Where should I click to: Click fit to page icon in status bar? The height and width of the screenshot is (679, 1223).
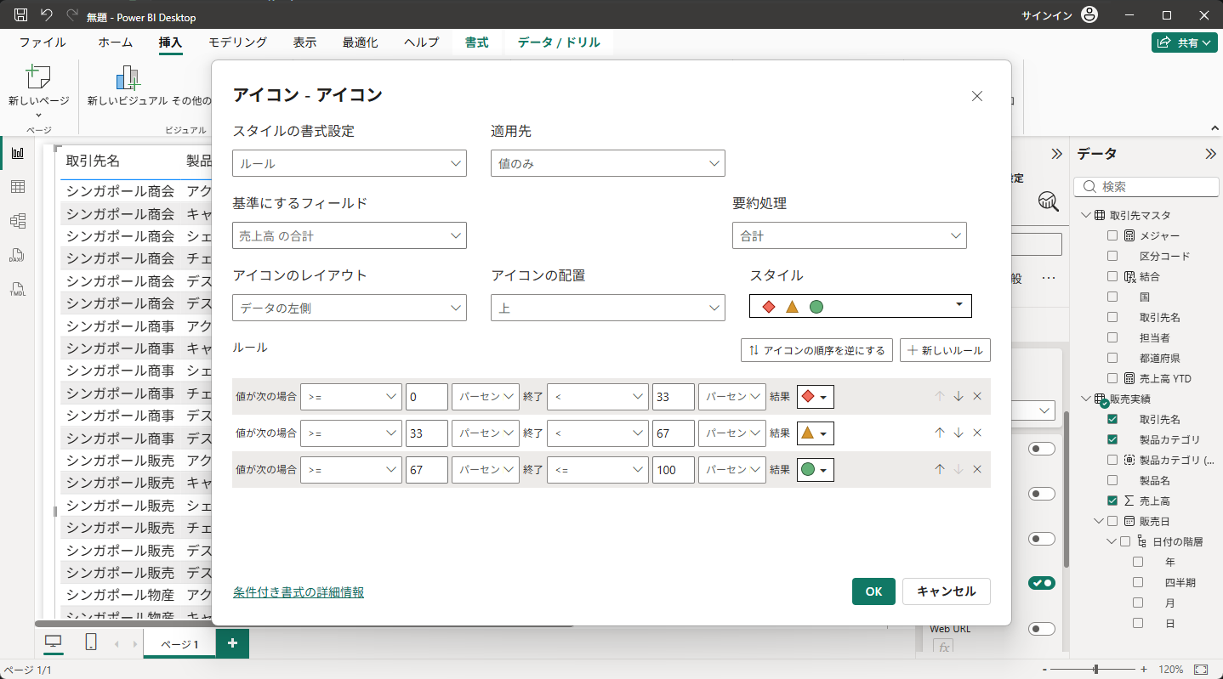click(1201, 670)
